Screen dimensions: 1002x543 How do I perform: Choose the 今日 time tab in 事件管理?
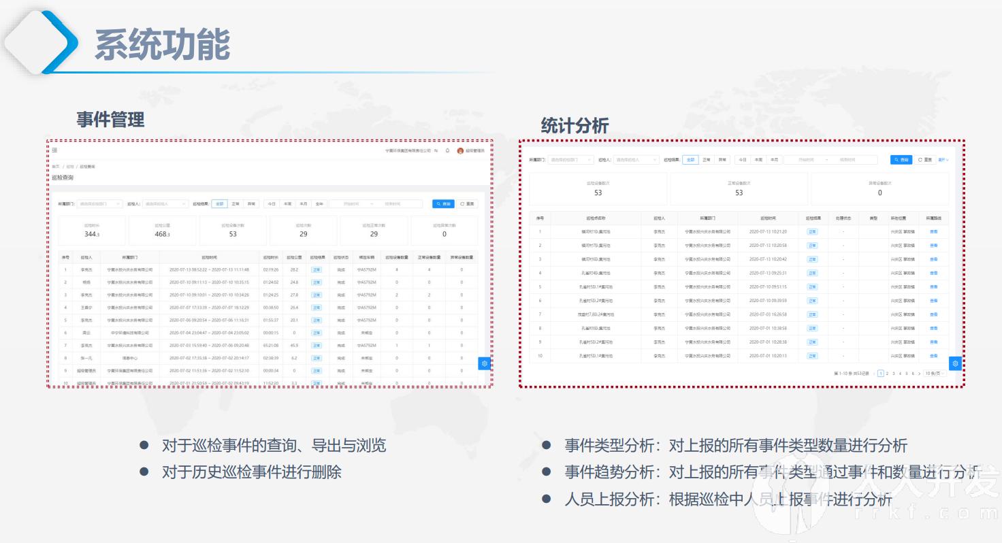(x=272, y=203)
